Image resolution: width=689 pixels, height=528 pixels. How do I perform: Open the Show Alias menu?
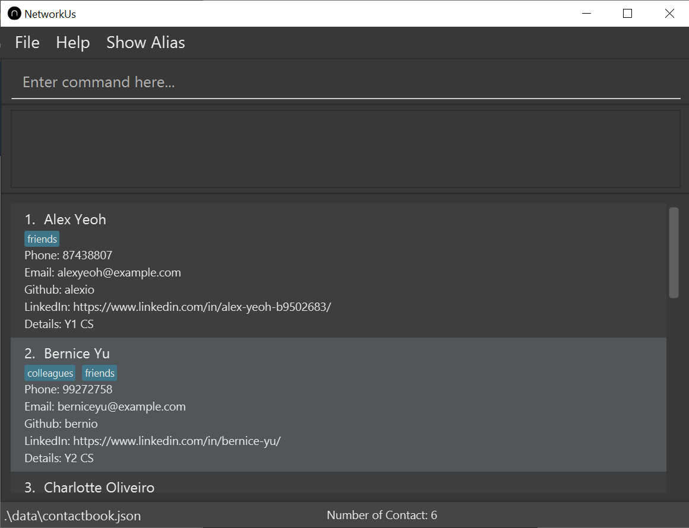[146, 43]
